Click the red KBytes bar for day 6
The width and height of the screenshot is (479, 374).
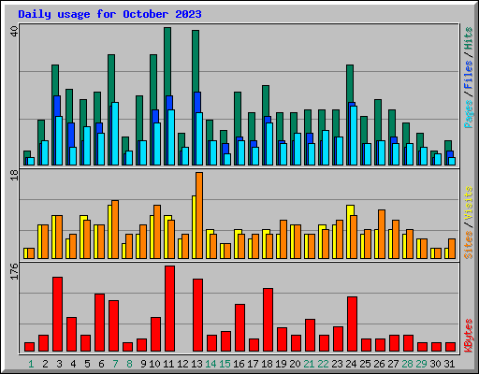coord(99,323)
